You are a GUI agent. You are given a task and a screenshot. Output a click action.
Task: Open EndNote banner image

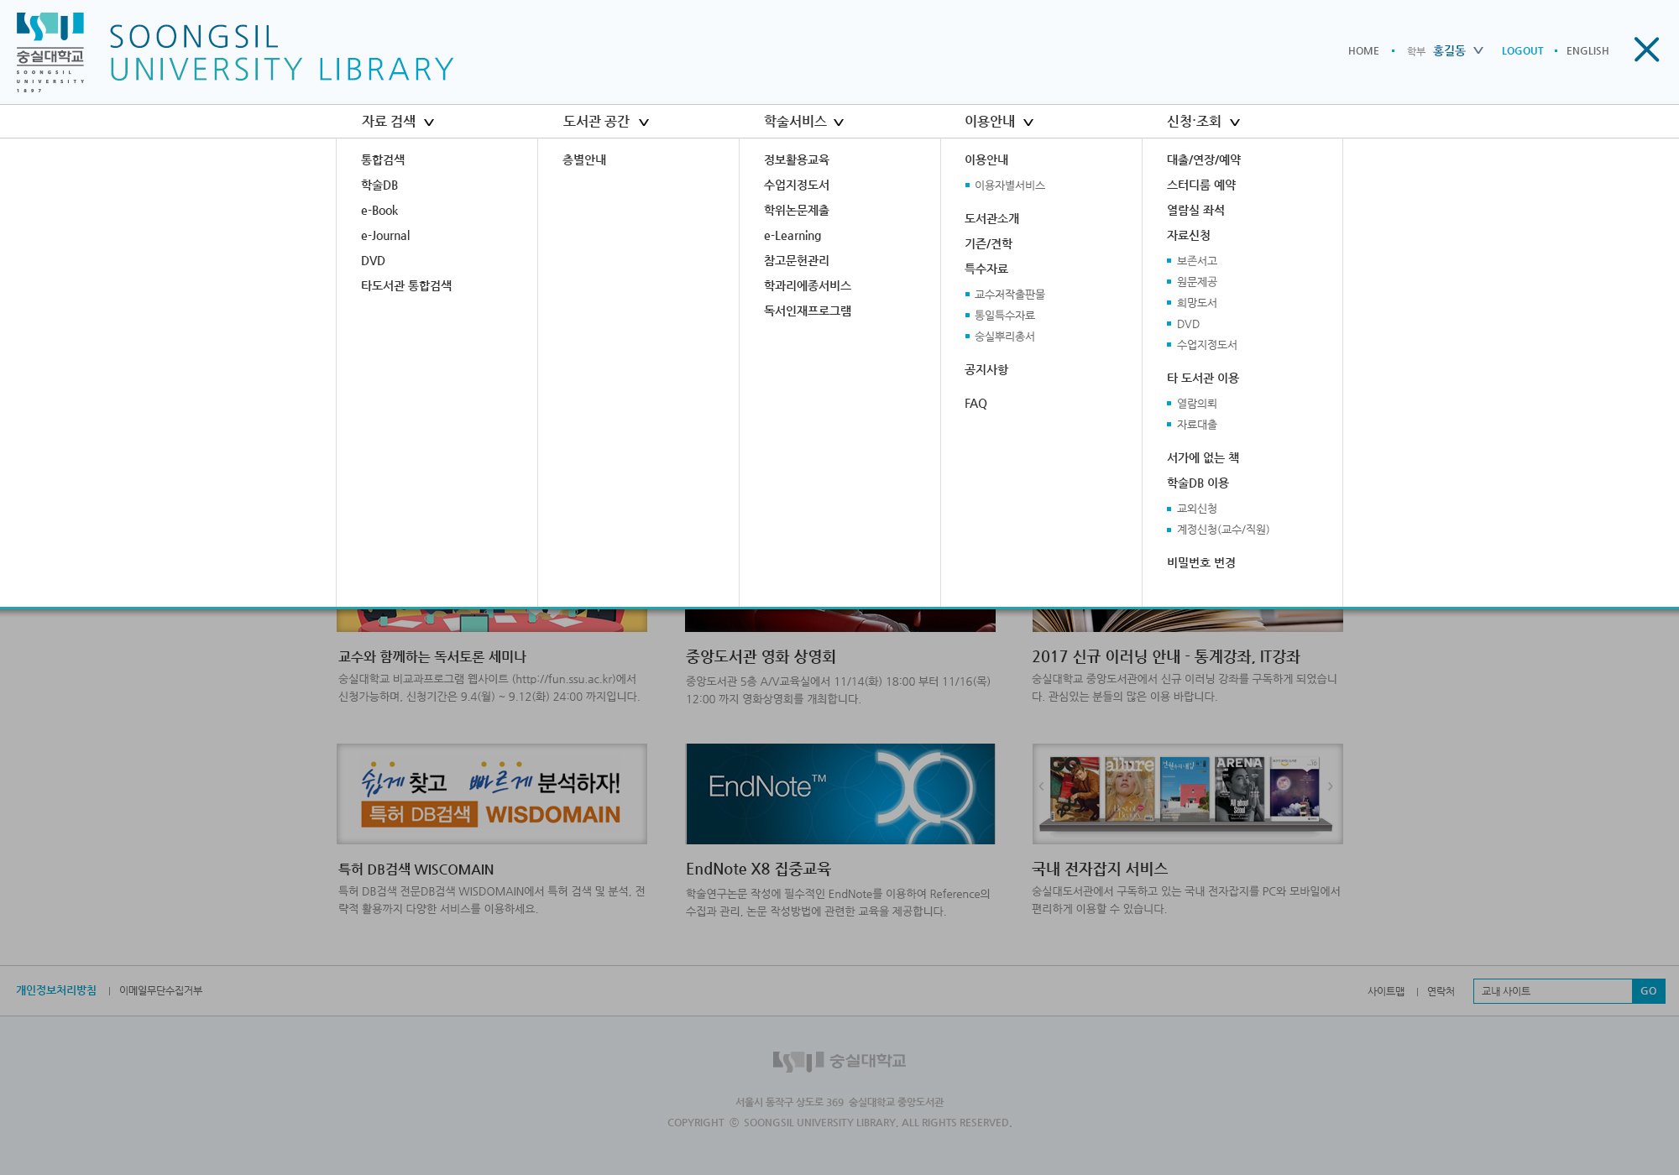coord(840,794)
